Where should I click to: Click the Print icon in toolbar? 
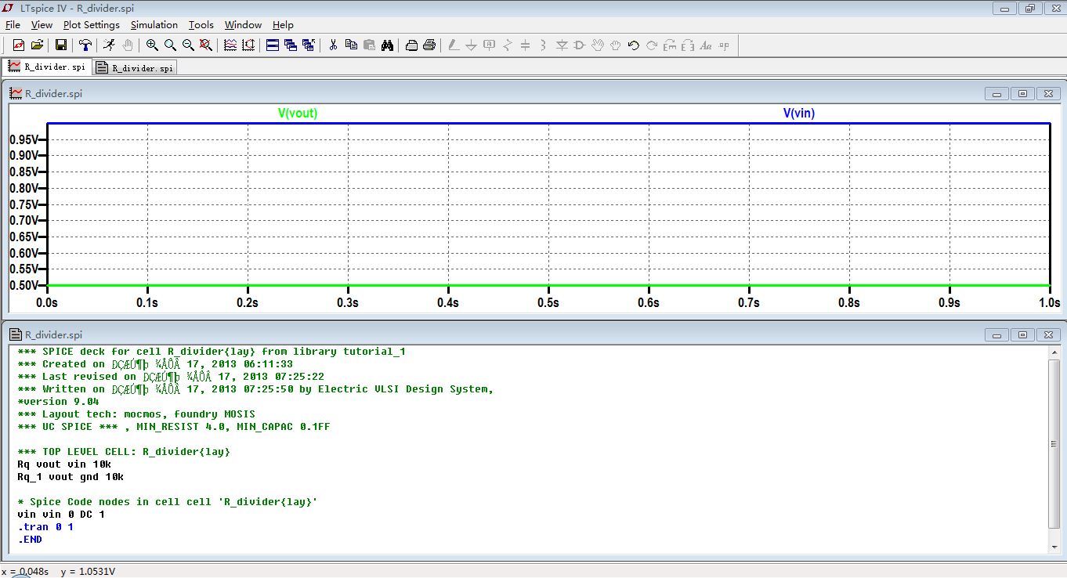[429, 45]
